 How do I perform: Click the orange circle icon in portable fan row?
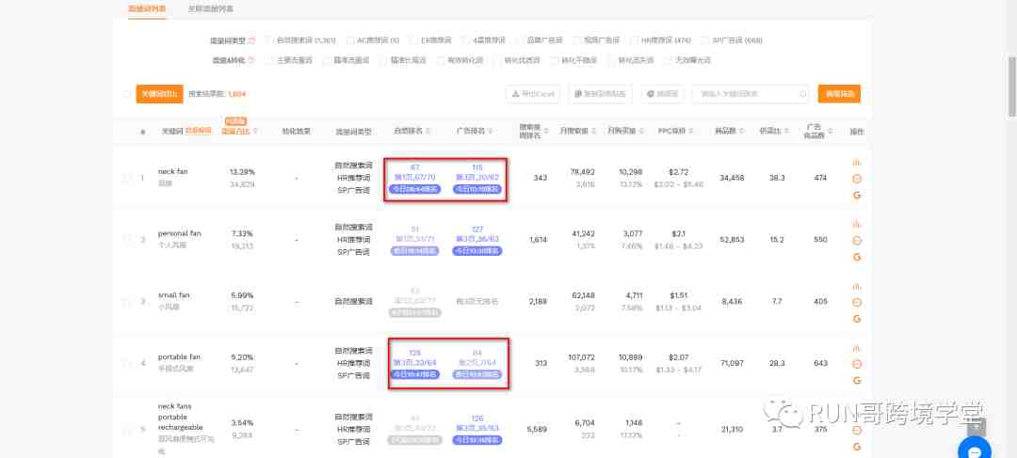point(857,364)
